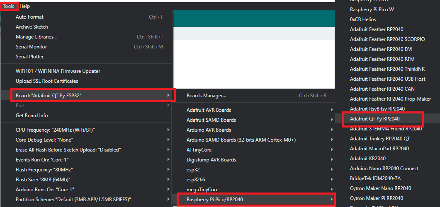Click the Tools menu in menu bar
Image resolution: width=440 pixels, height=207 pixels.
coord(9,6)
